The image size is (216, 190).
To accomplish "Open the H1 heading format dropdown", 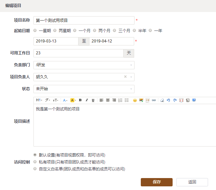I will point(39,100).
